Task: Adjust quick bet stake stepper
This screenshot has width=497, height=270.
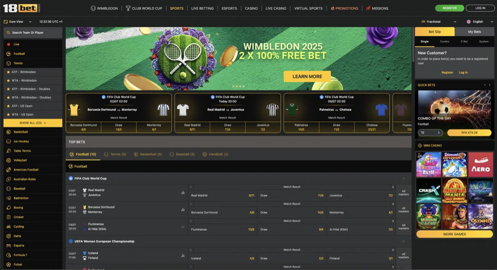Action: [x=439, y=133]
